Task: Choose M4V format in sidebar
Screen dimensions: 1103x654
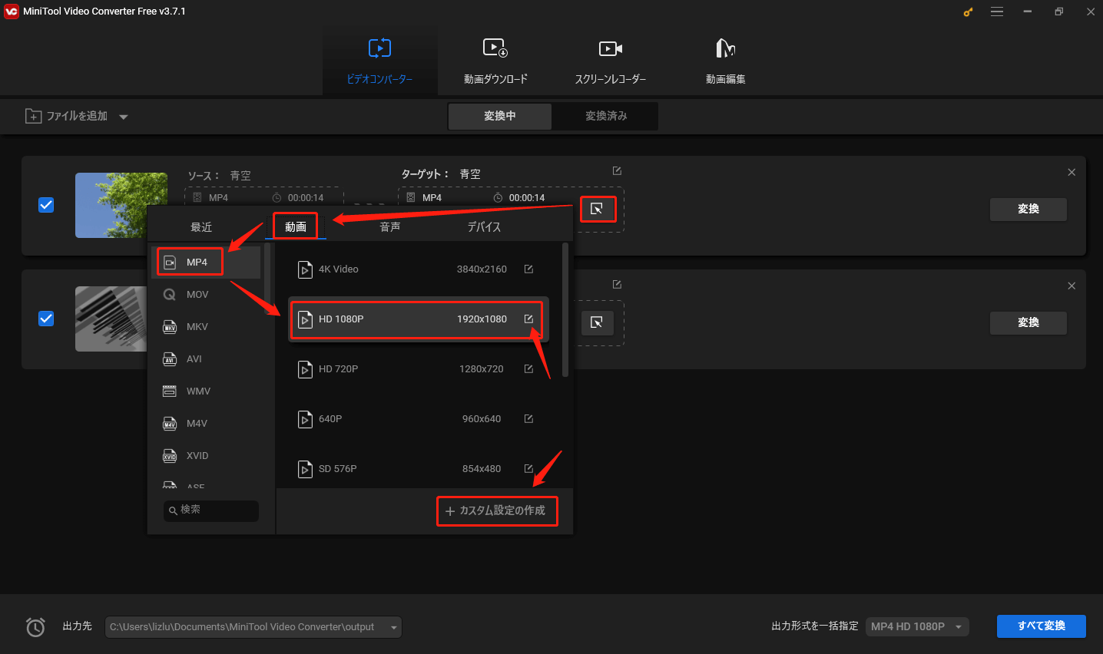Action: click(x=206, y=424)
